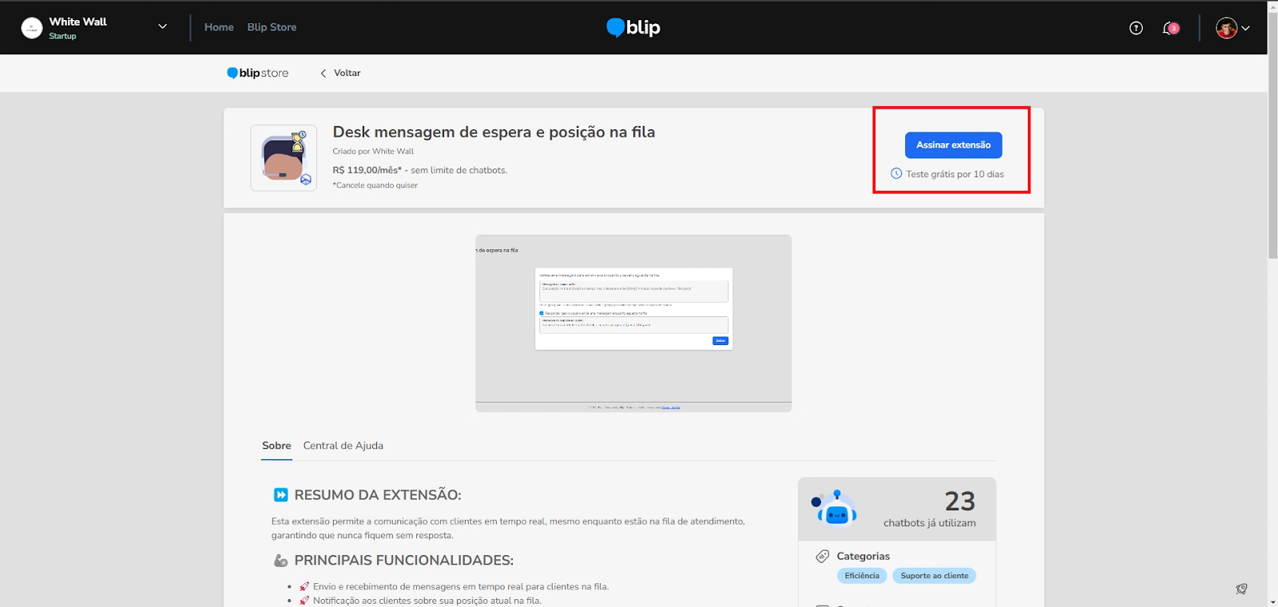1278x607 pixels.
Task: Click the Desk extension icon image
Action: pyautogui.click(x=284, y=158)
